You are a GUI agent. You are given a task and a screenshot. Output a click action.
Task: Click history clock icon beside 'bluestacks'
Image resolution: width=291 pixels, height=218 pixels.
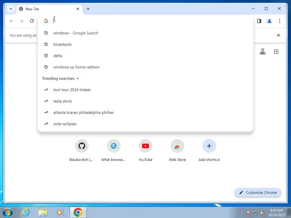[x=46, y=44]
